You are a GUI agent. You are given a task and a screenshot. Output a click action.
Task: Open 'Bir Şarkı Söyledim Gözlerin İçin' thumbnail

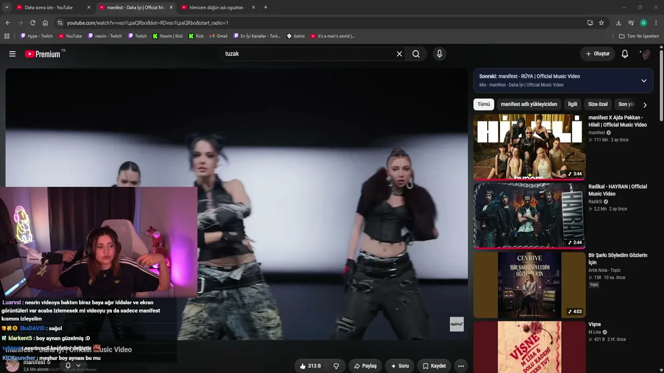coord(530,284)
